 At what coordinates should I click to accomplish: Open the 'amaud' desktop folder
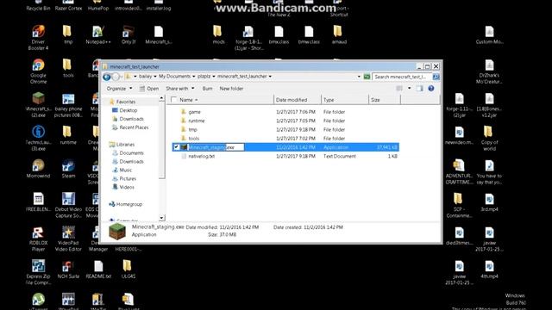(339, 34)
